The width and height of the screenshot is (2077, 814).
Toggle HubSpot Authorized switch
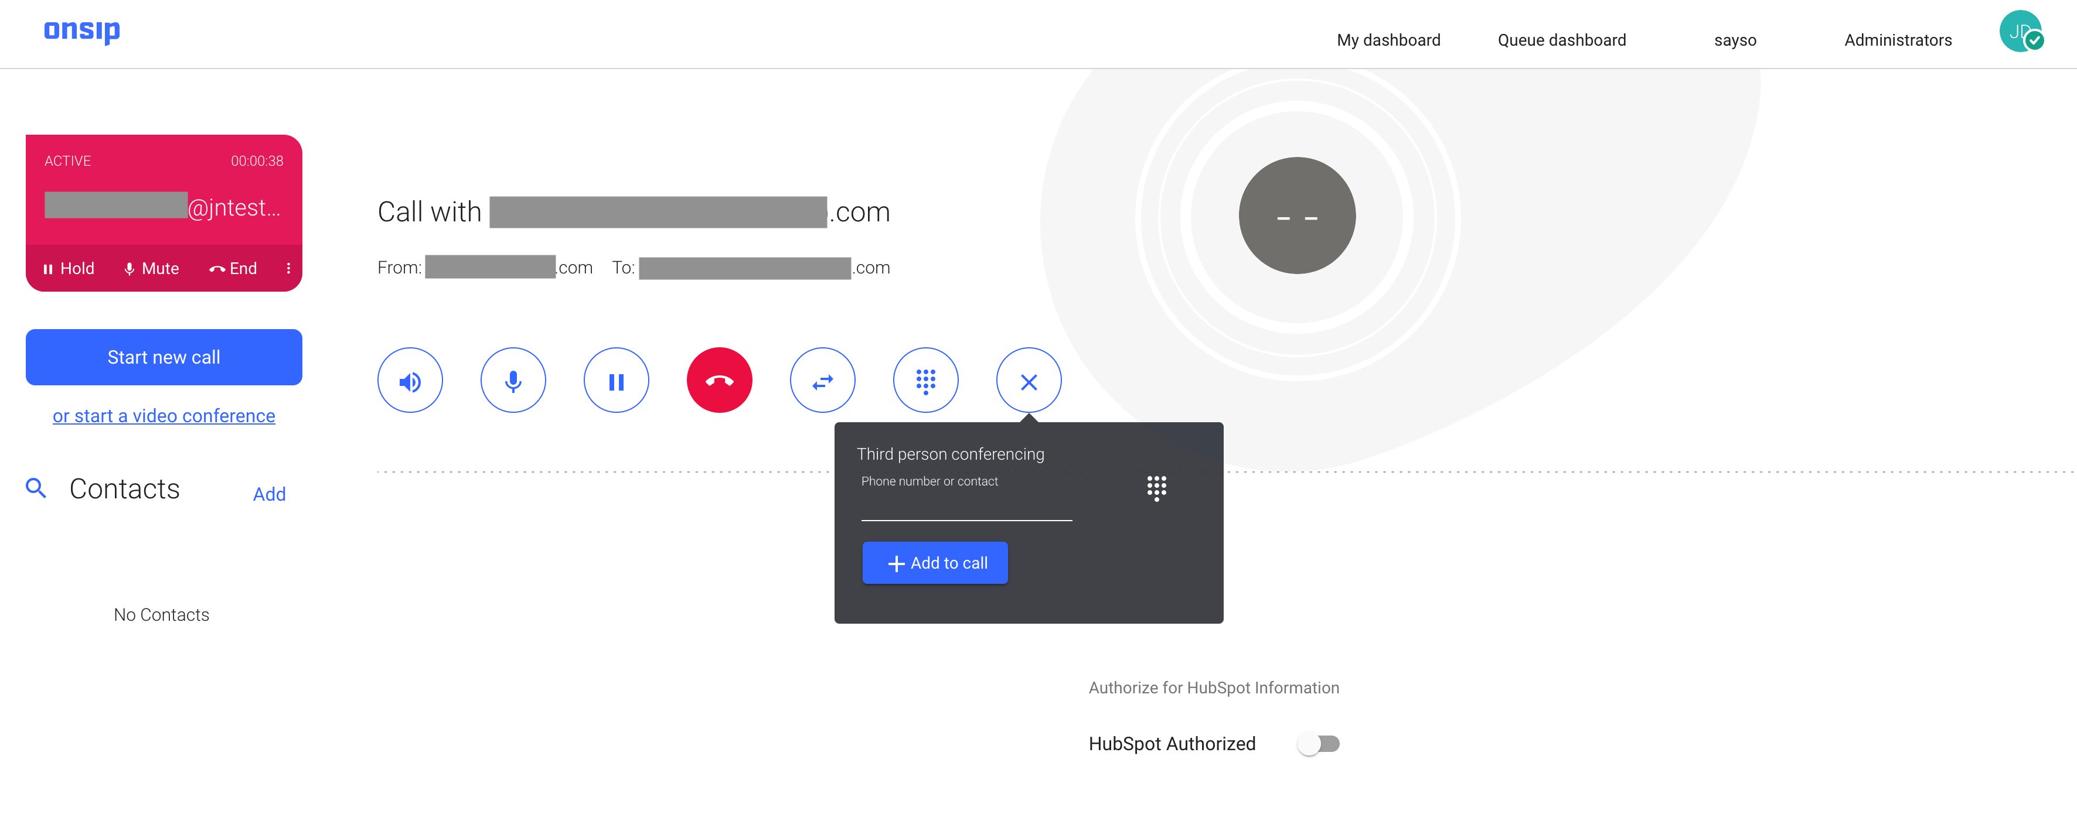pyautogui.click(x=1323, y=744)
